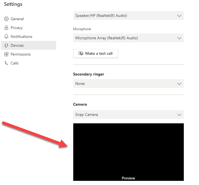The height and width of the screenshot is (185, 199).
Task: Switch to the General settings tab
Action: (28, 19)
